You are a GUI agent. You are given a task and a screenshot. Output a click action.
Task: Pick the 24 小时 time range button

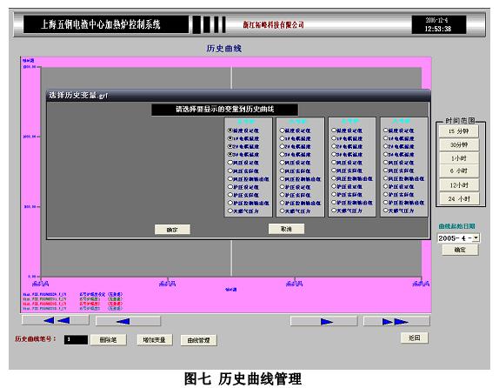point(459,198)
